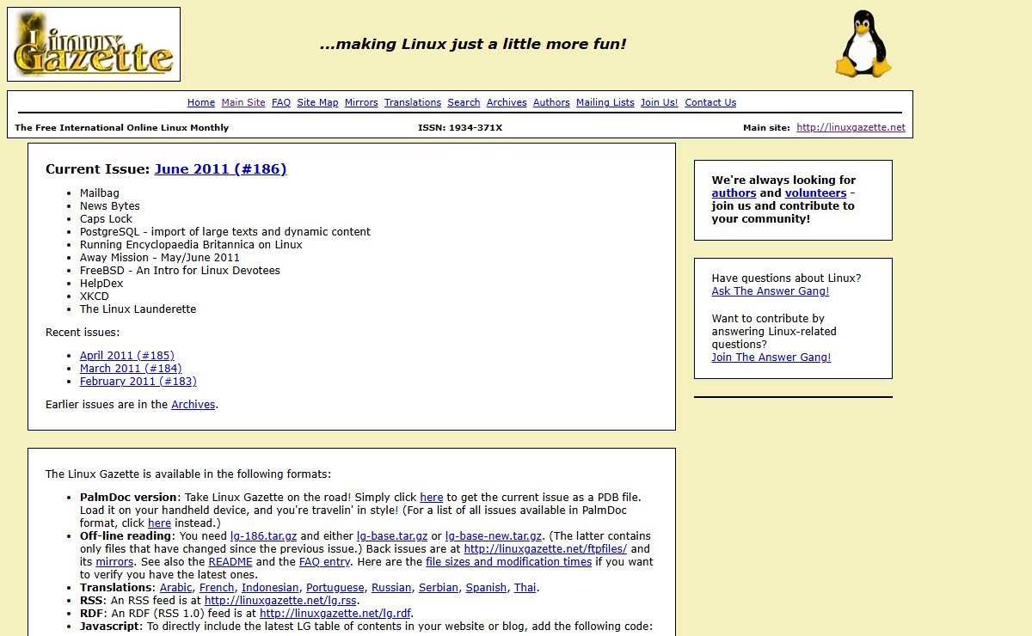Click the Join The Answer Gang! link
The image size is (1032, 636).
[771, 358]
